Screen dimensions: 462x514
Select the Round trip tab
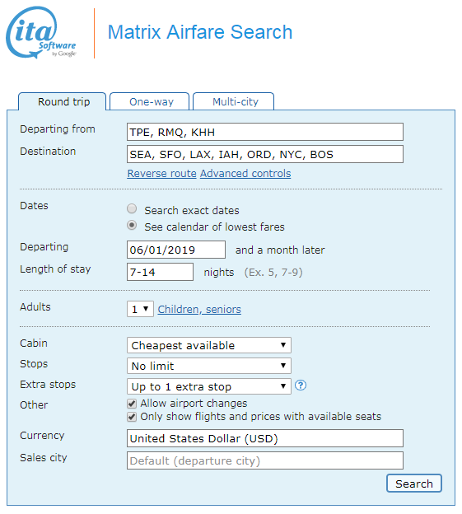[63, 101]
